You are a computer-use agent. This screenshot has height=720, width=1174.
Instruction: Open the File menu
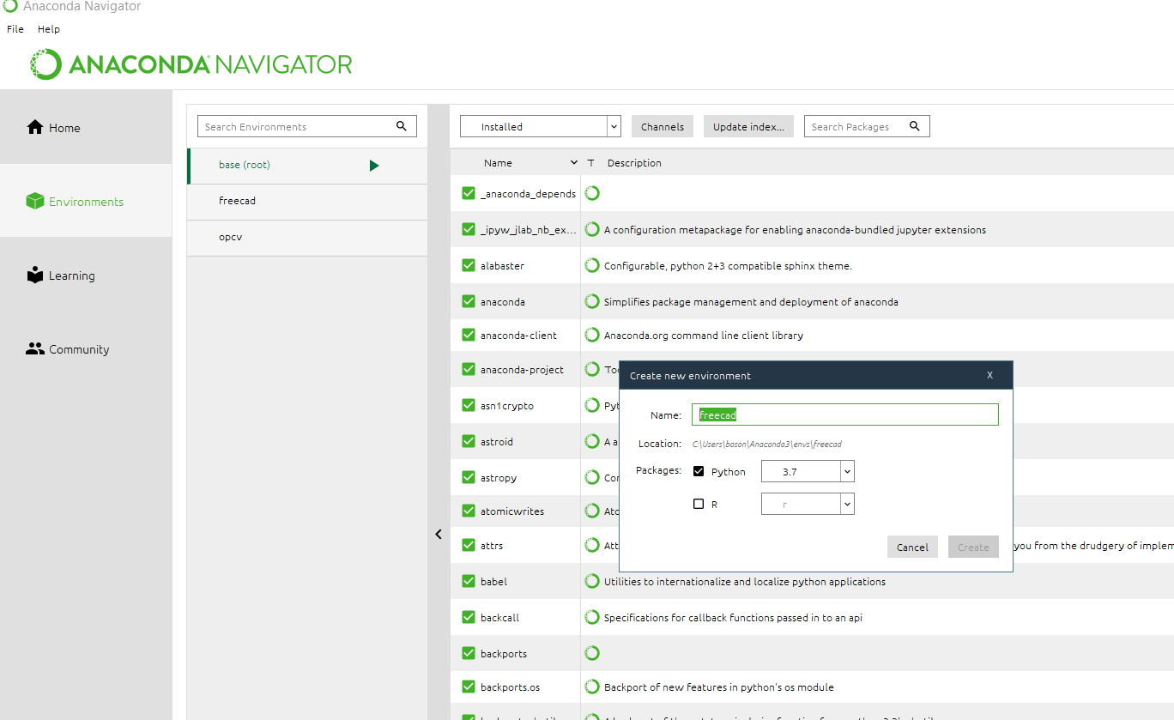coord(15,28)
